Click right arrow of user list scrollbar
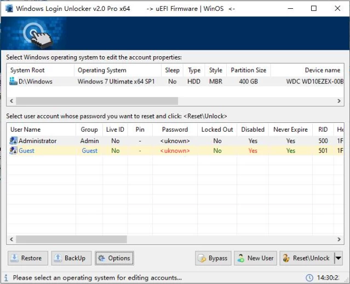The image size is (350, 284). tap(339, 239)
